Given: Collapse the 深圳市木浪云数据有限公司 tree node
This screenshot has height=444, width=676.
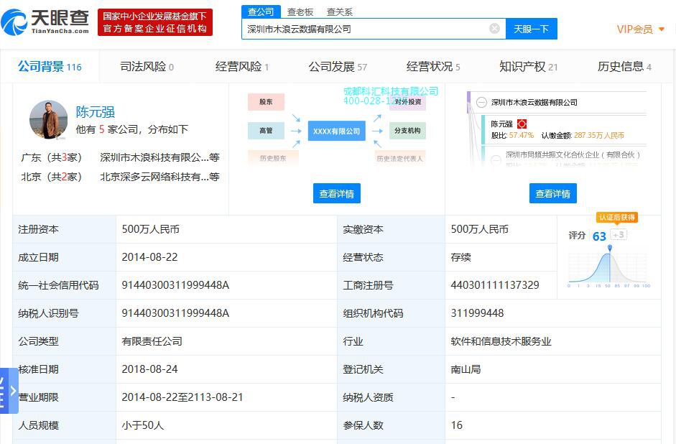Looking at the screenshot, I should click(481, 102).
